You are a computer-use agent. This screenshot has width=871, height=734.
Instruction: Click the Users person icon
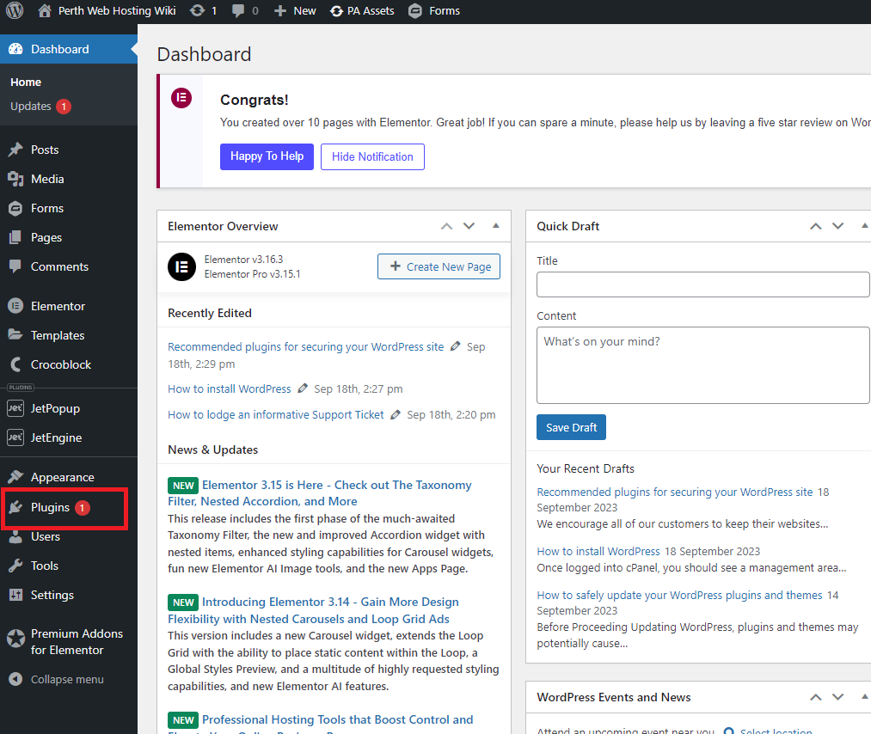[15, 536]
